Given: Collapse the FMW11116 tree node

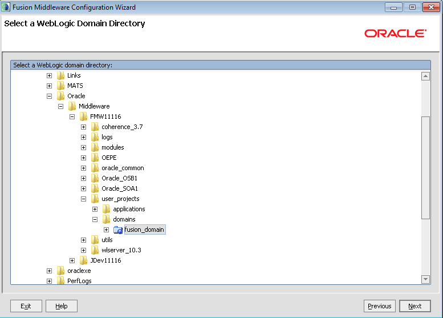Looking at the screenshot, I should click(72, 116).
